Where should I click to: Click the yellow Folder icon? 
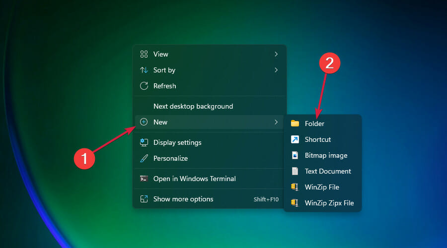click(295, 124)
